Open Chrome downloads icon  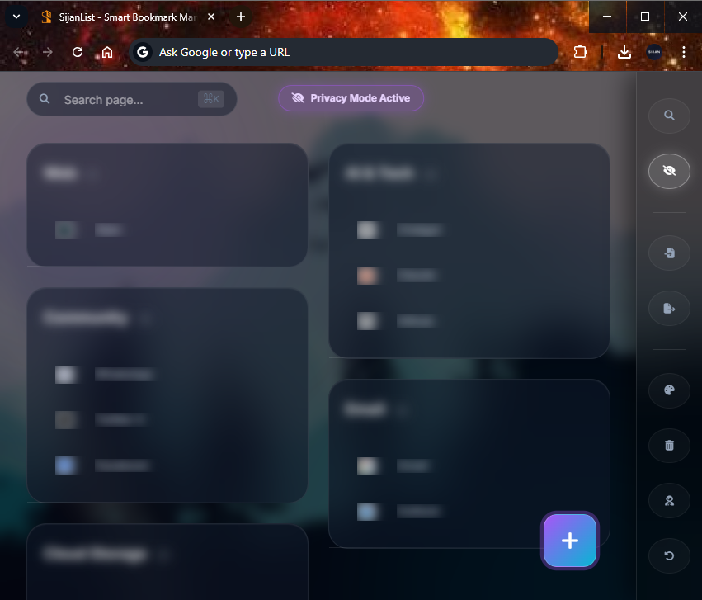pyautogui.click(x=624, y=52)
